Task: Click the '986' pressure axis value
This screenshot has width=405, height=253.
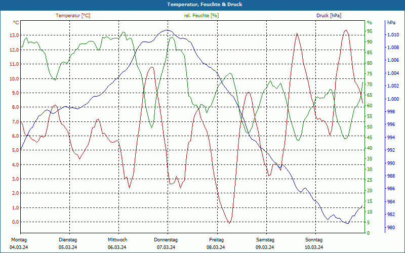Action: [391, 189]
